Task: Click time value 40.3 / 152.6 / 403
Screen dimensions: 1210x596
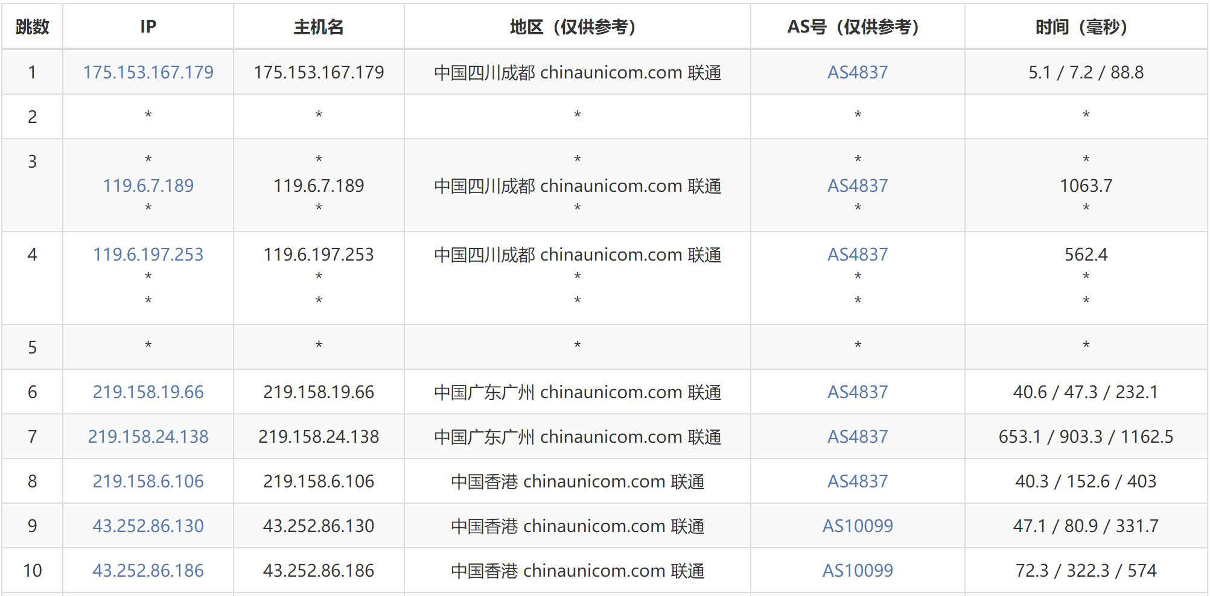Action: 1086,481
